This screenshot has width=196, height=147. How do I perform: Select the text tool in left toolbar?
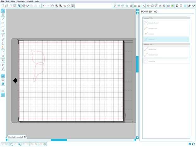[3, 60]
